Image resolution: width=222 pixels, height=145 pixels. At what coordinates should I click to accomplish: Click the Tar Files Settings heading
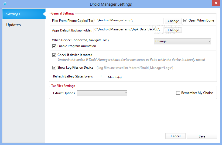coord(63,86)
